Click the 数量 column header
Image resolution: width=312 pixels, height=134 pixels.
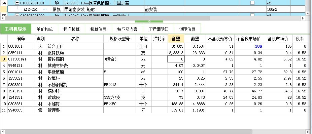pos(195,39)
